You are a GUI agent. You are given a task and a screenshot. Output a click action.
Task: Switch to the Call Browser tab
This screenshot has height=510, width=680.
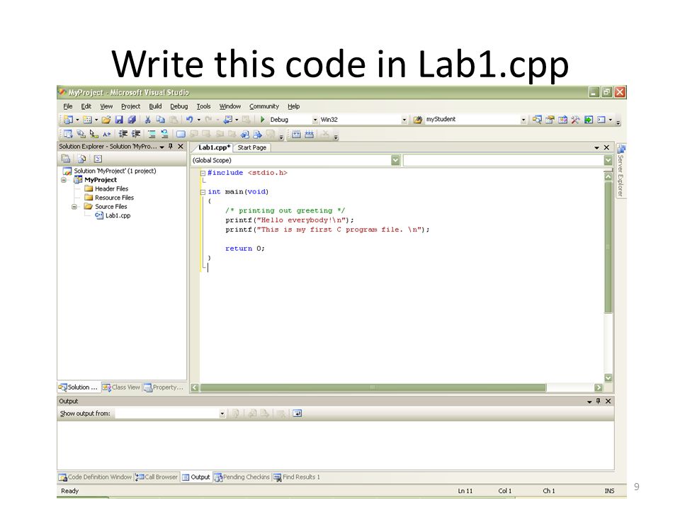click(x=157, y=477)
